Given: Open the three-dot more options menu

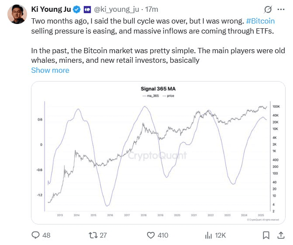Looking at the screenshot, I should click(281, 9).
